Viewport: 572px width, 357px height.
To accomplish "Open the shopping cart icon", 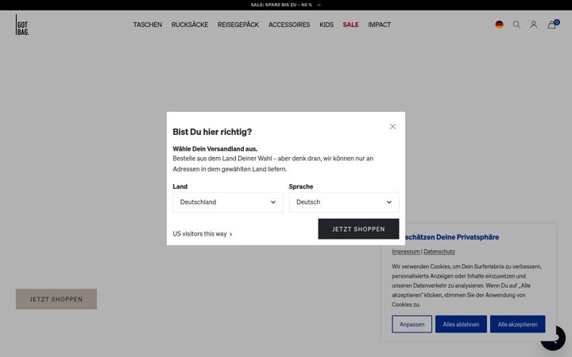I will pyautogui.click(x=552, y=25).
